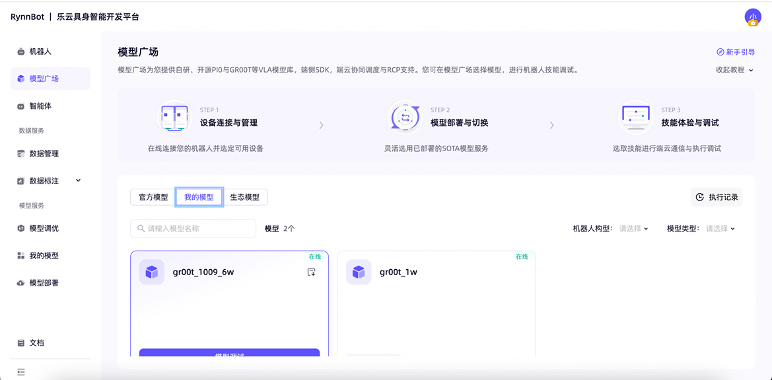This screenshot has width=772, height=380.
Task: Click the gr00t_1009_6w model name
Action: (x=203, y=272)
